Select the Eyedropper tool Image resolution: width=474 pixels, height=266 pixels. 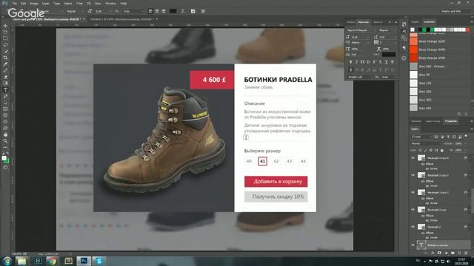[x=5, y=64]
